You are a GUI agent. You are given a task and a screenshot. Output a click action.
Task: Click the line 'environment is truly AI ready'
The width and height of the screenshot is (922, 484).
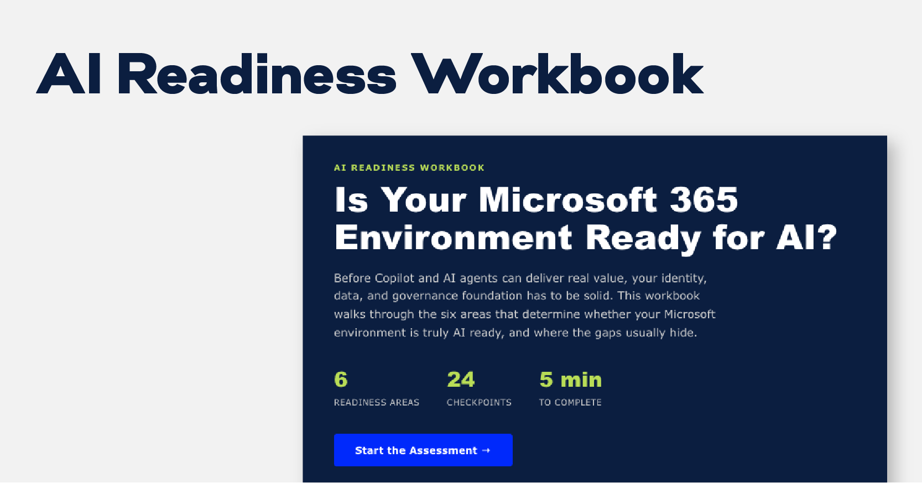(x=515, y=333)
